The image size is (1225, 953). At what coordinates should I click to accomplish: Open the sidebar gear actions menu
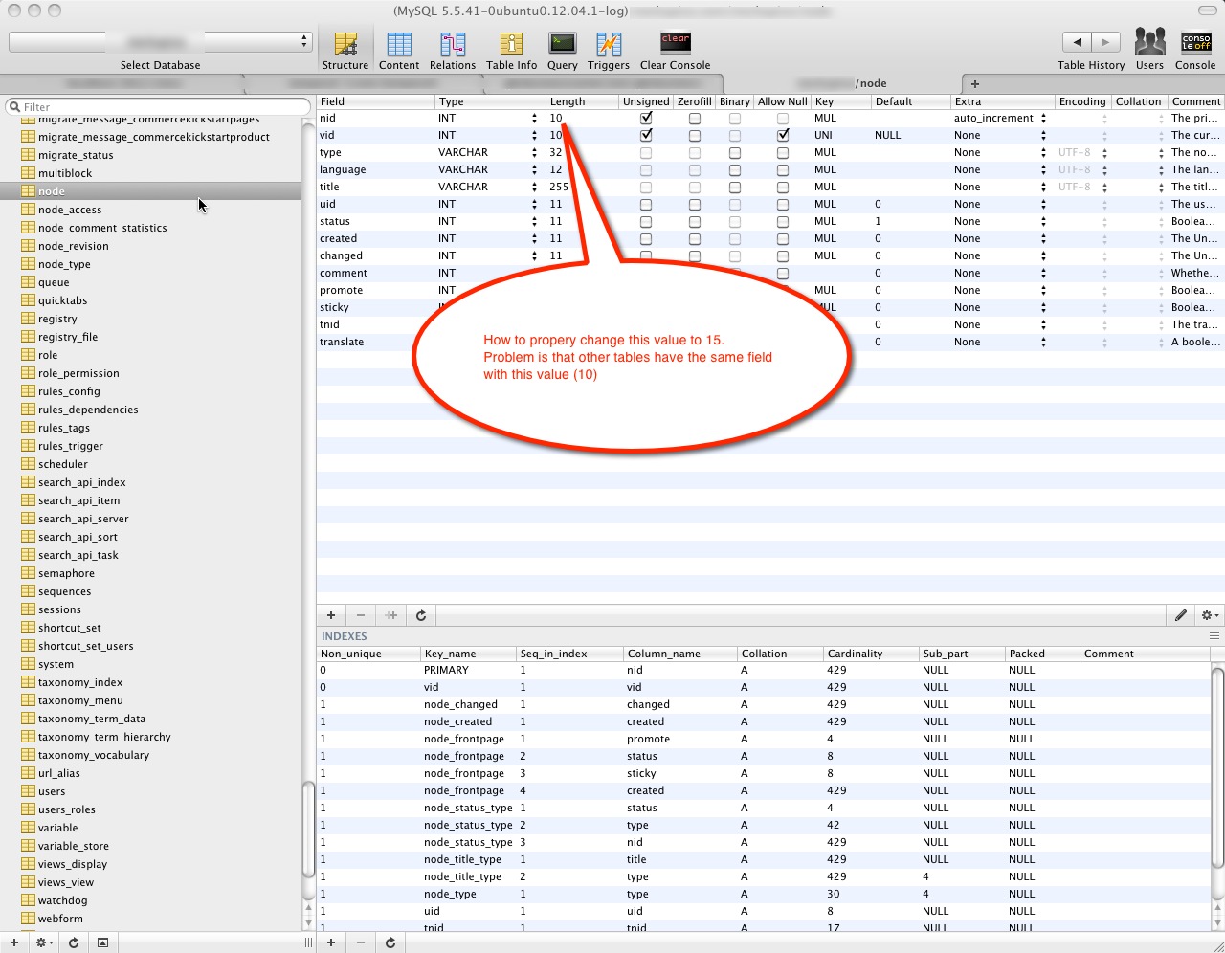(44, 942)
